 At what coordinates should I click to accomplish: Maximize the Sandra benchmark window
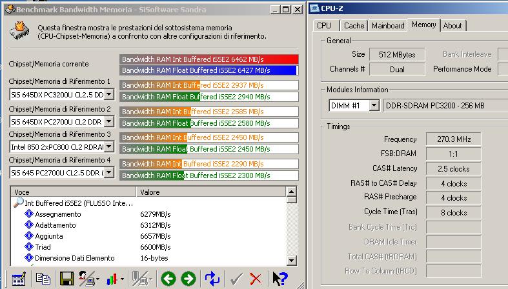click(286, 10)
